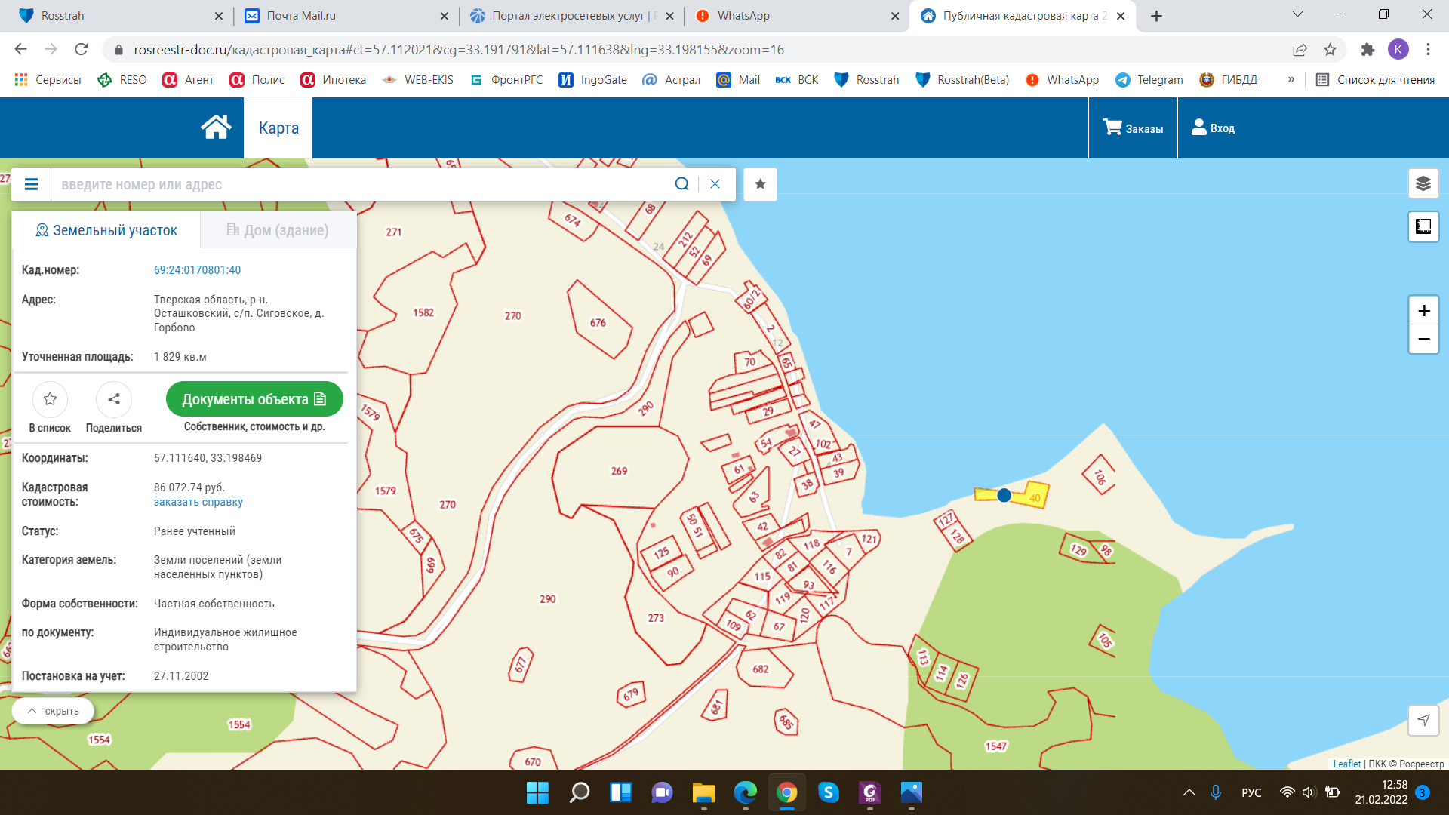Clear search with the X icon
Viewport: 1449px width, 815px height.
[x=715, y=184]
